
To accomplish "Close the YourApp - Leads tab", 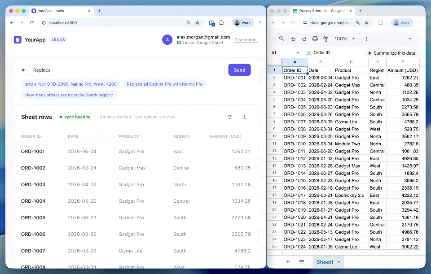I will coord(89,11).
